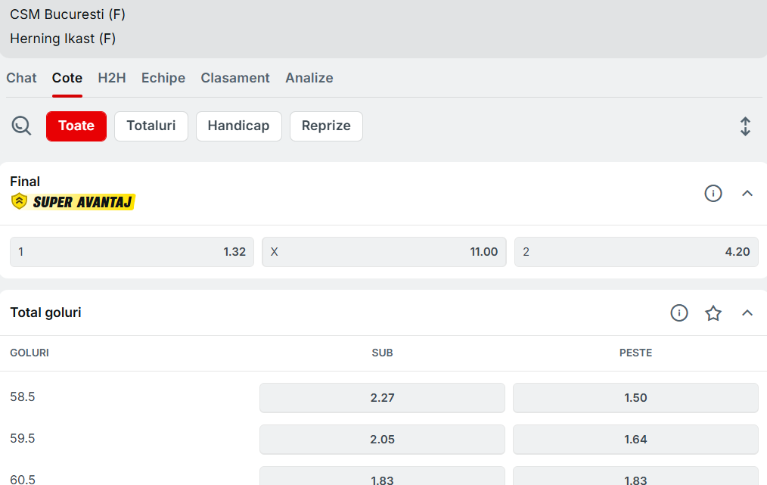Open the H2H tab
Screen dimensions: 767x485
tap(112, 78)
